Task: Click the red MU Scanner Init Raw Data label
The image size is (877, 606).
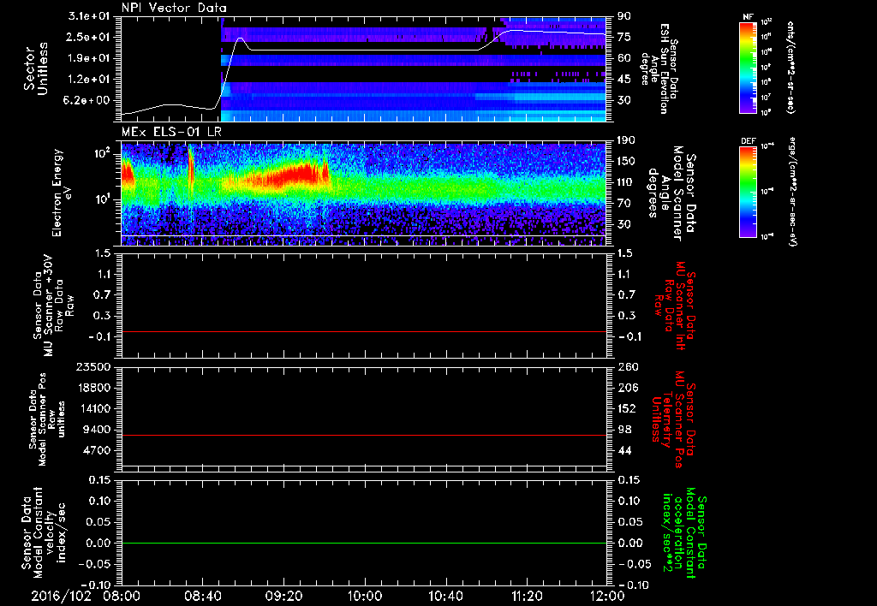Action: 675,305
